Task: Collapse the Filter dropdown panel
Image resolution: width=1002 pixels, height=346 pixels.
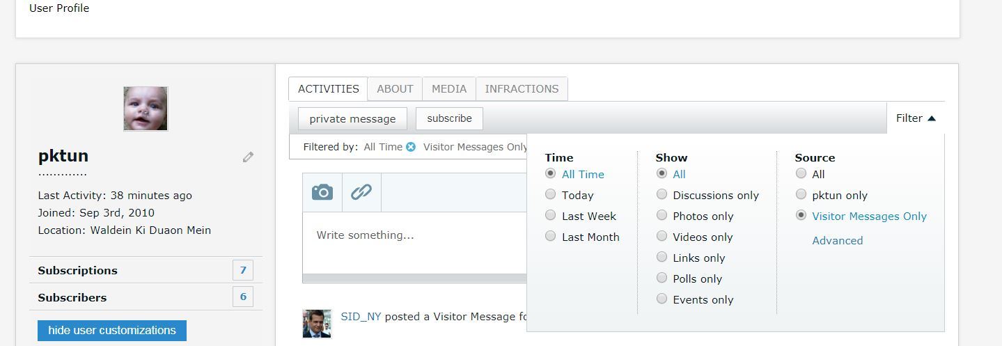Action: 916,118
